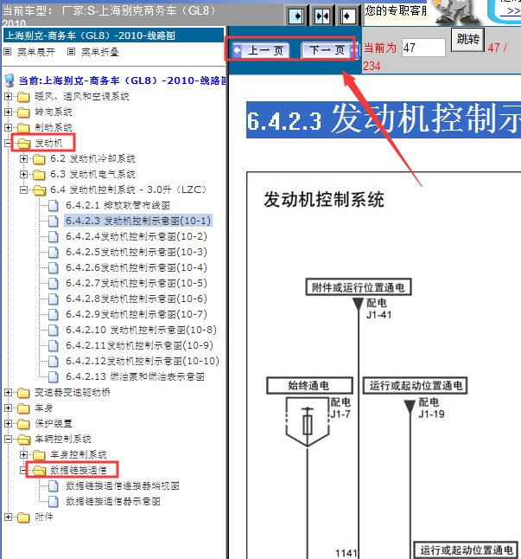This screenshot has width=521, height=559.
Task: Click page icon of 6.4.2.1 排放软管布线图
Action: coord(54,205)
